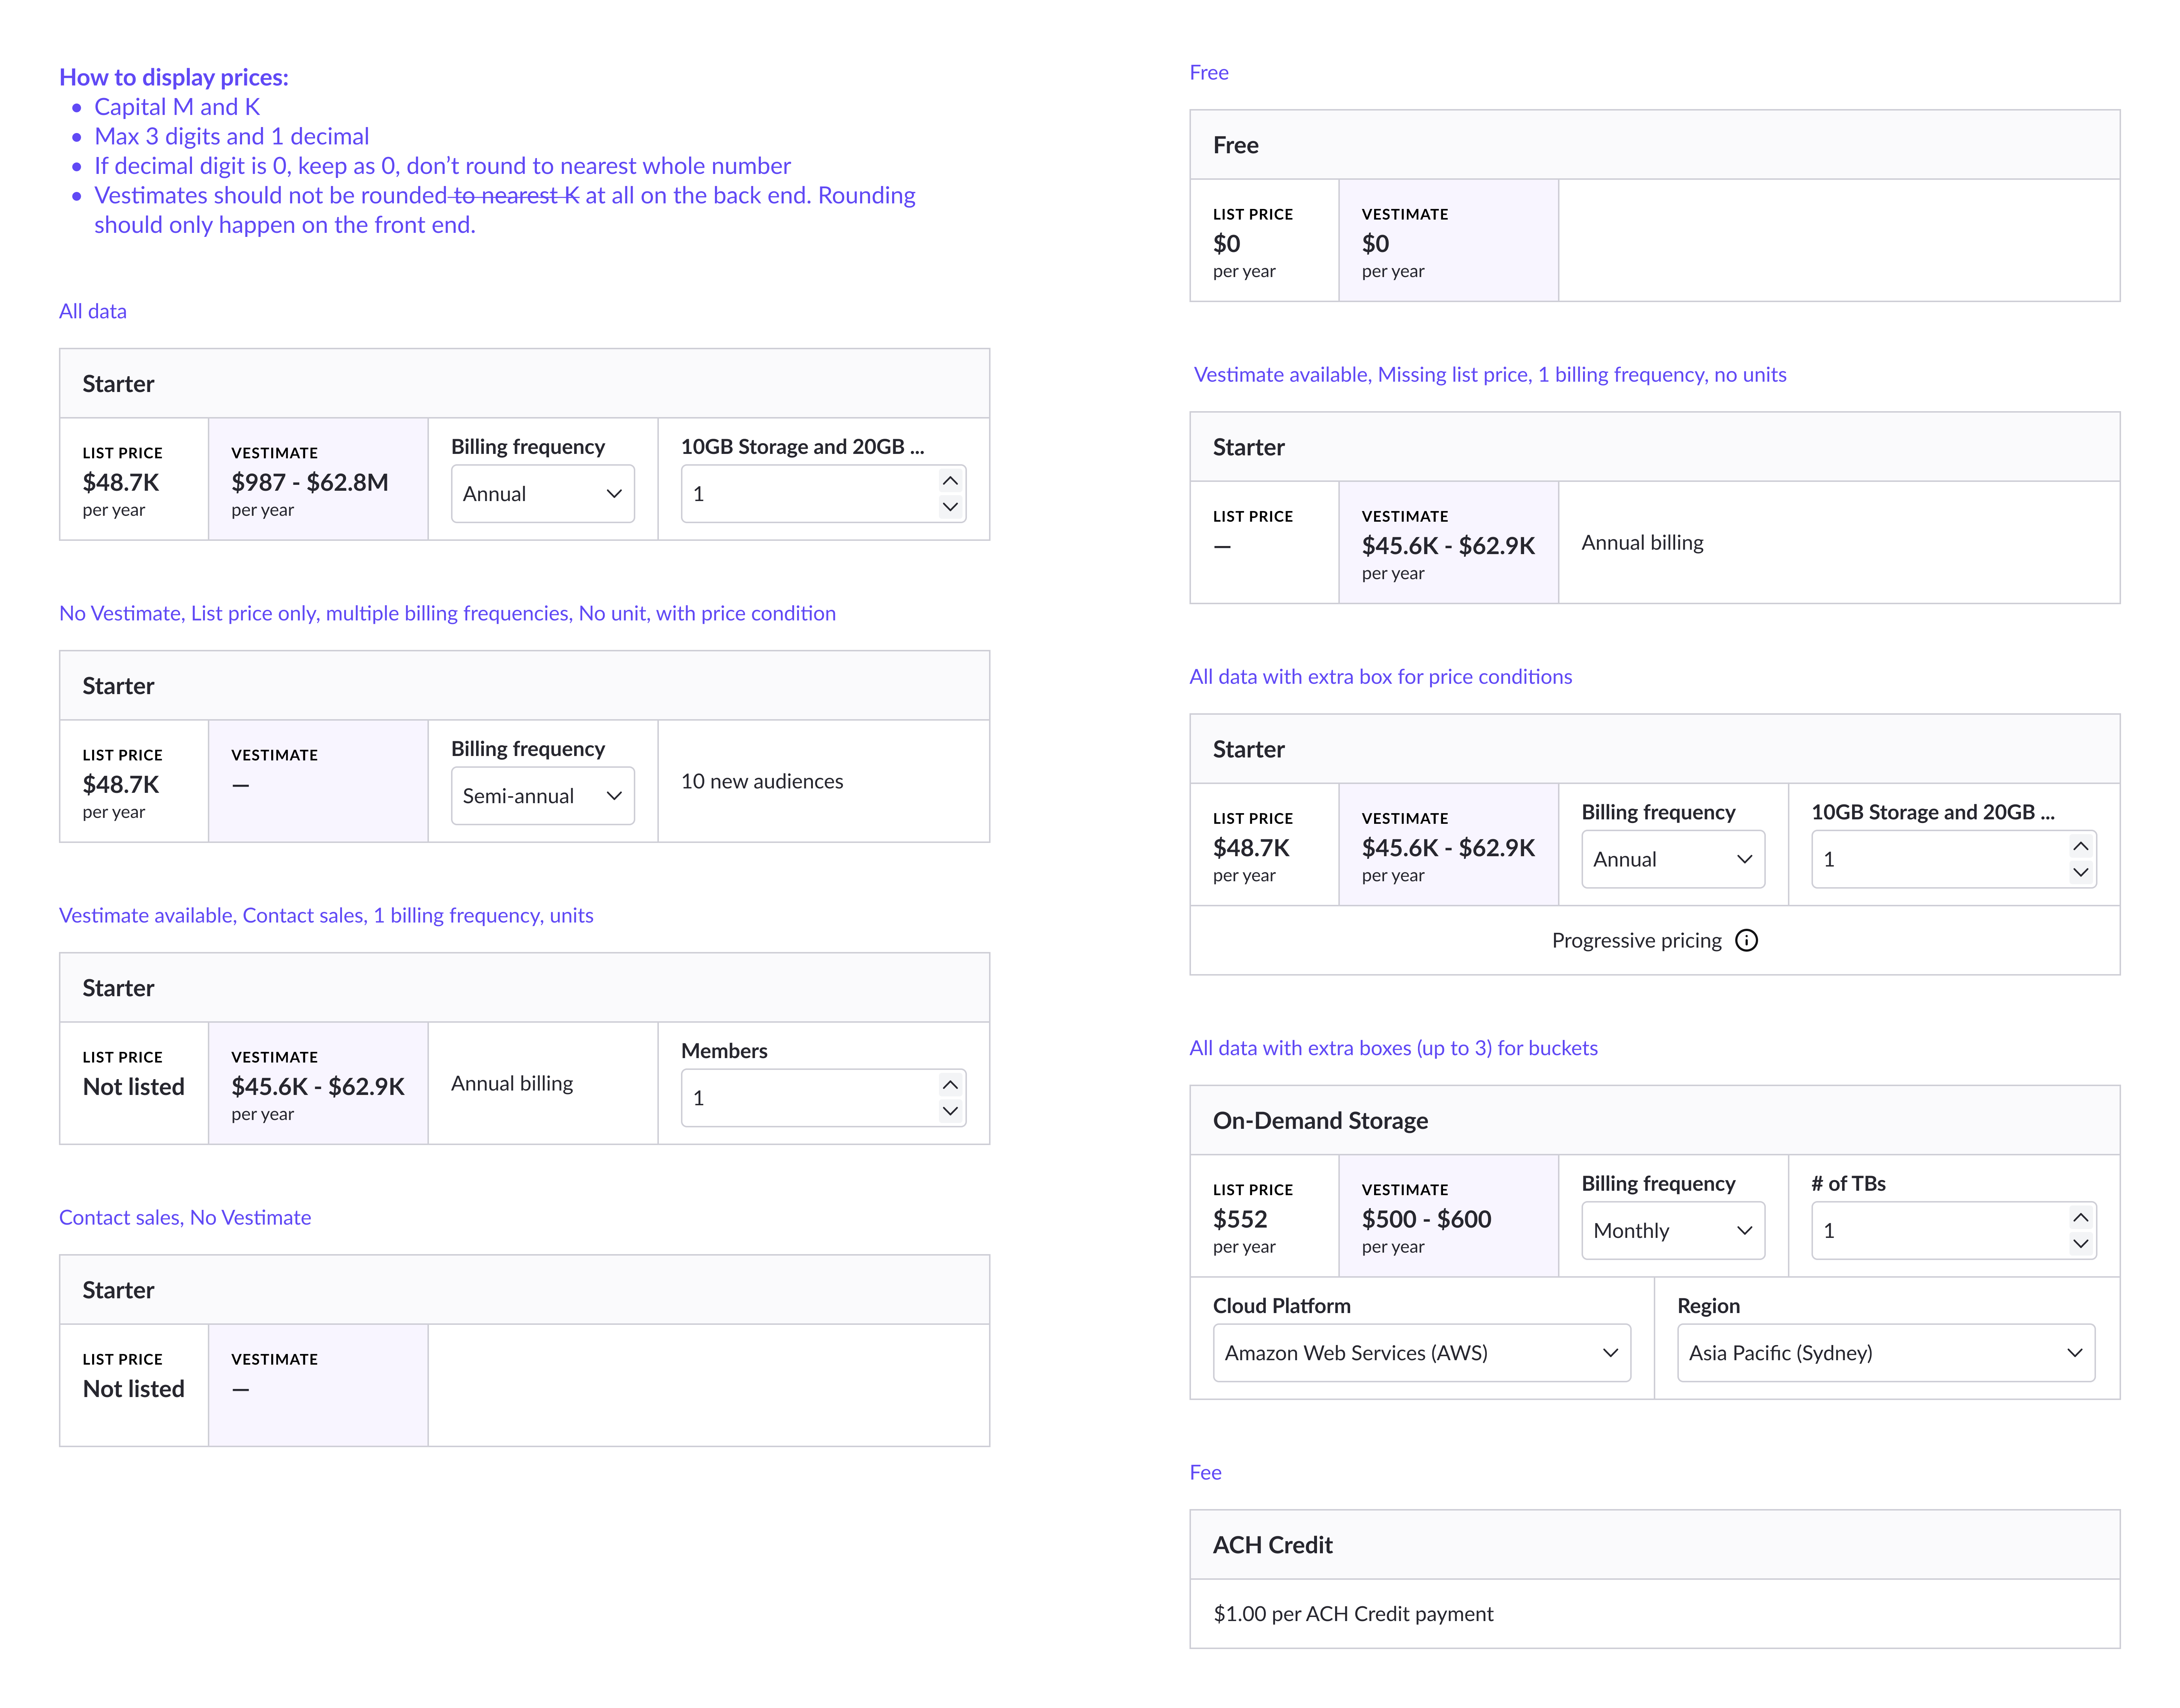Click increment arrow on Members stepper
The width and height of the screenshot is (2180, 1708).
coord(950,1085)
